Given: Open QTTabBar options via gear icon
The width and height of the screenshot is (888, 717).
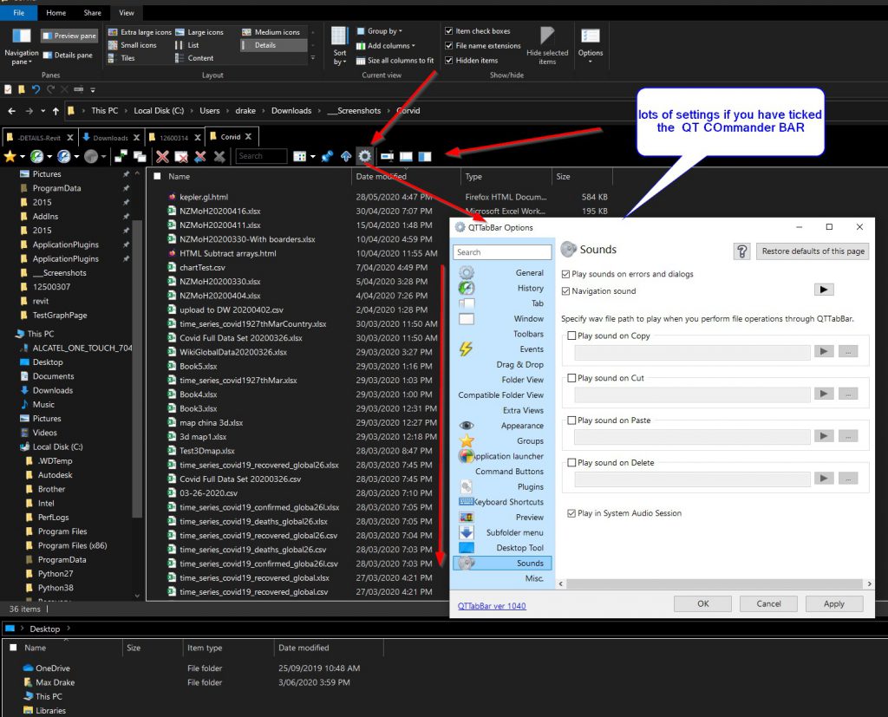Looking at the screenshot, I should click(365, 156).
